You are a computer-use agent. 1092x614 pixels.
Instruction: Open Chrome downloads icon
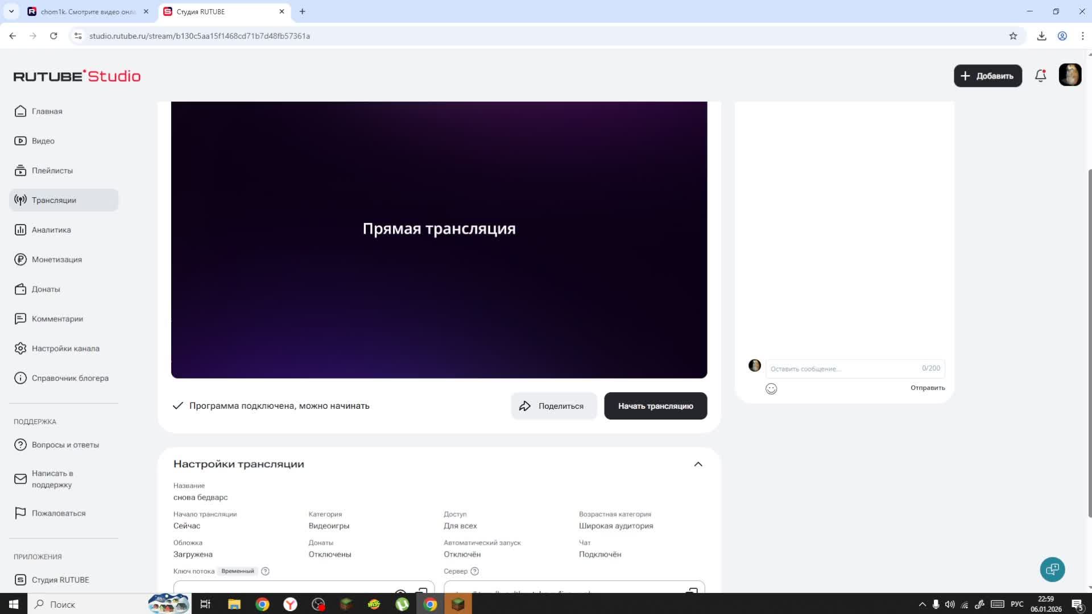tap(1041, 36)
